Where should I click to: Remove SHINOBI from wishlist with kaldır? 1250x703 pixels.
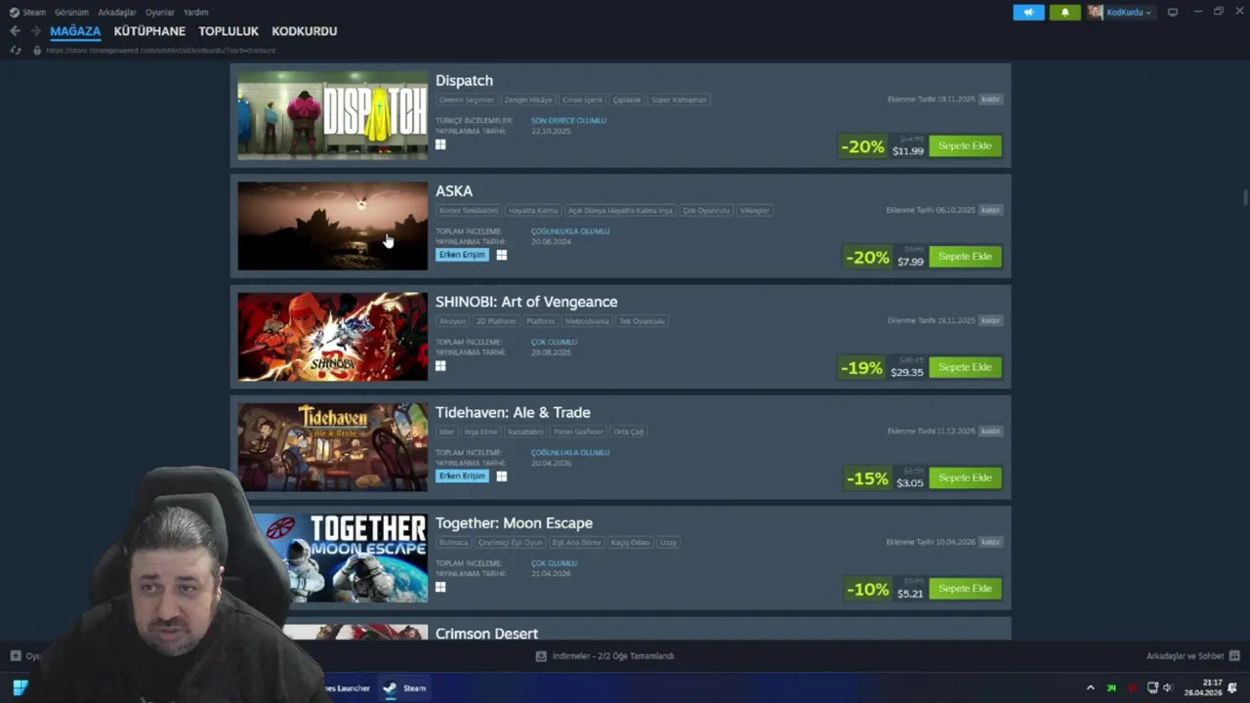990,320
